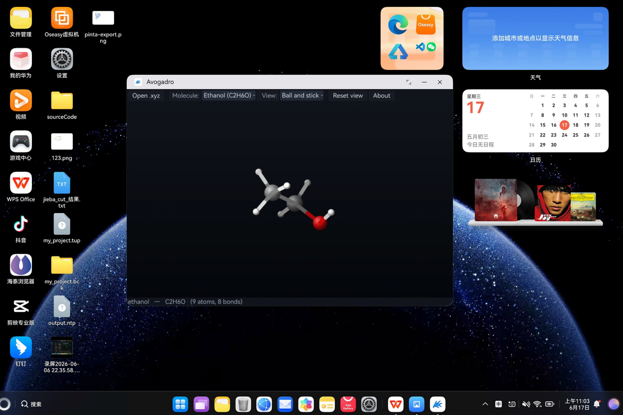Click the Open .xyz button in Avogadro

pyautogui.click(x=146, y=96)
